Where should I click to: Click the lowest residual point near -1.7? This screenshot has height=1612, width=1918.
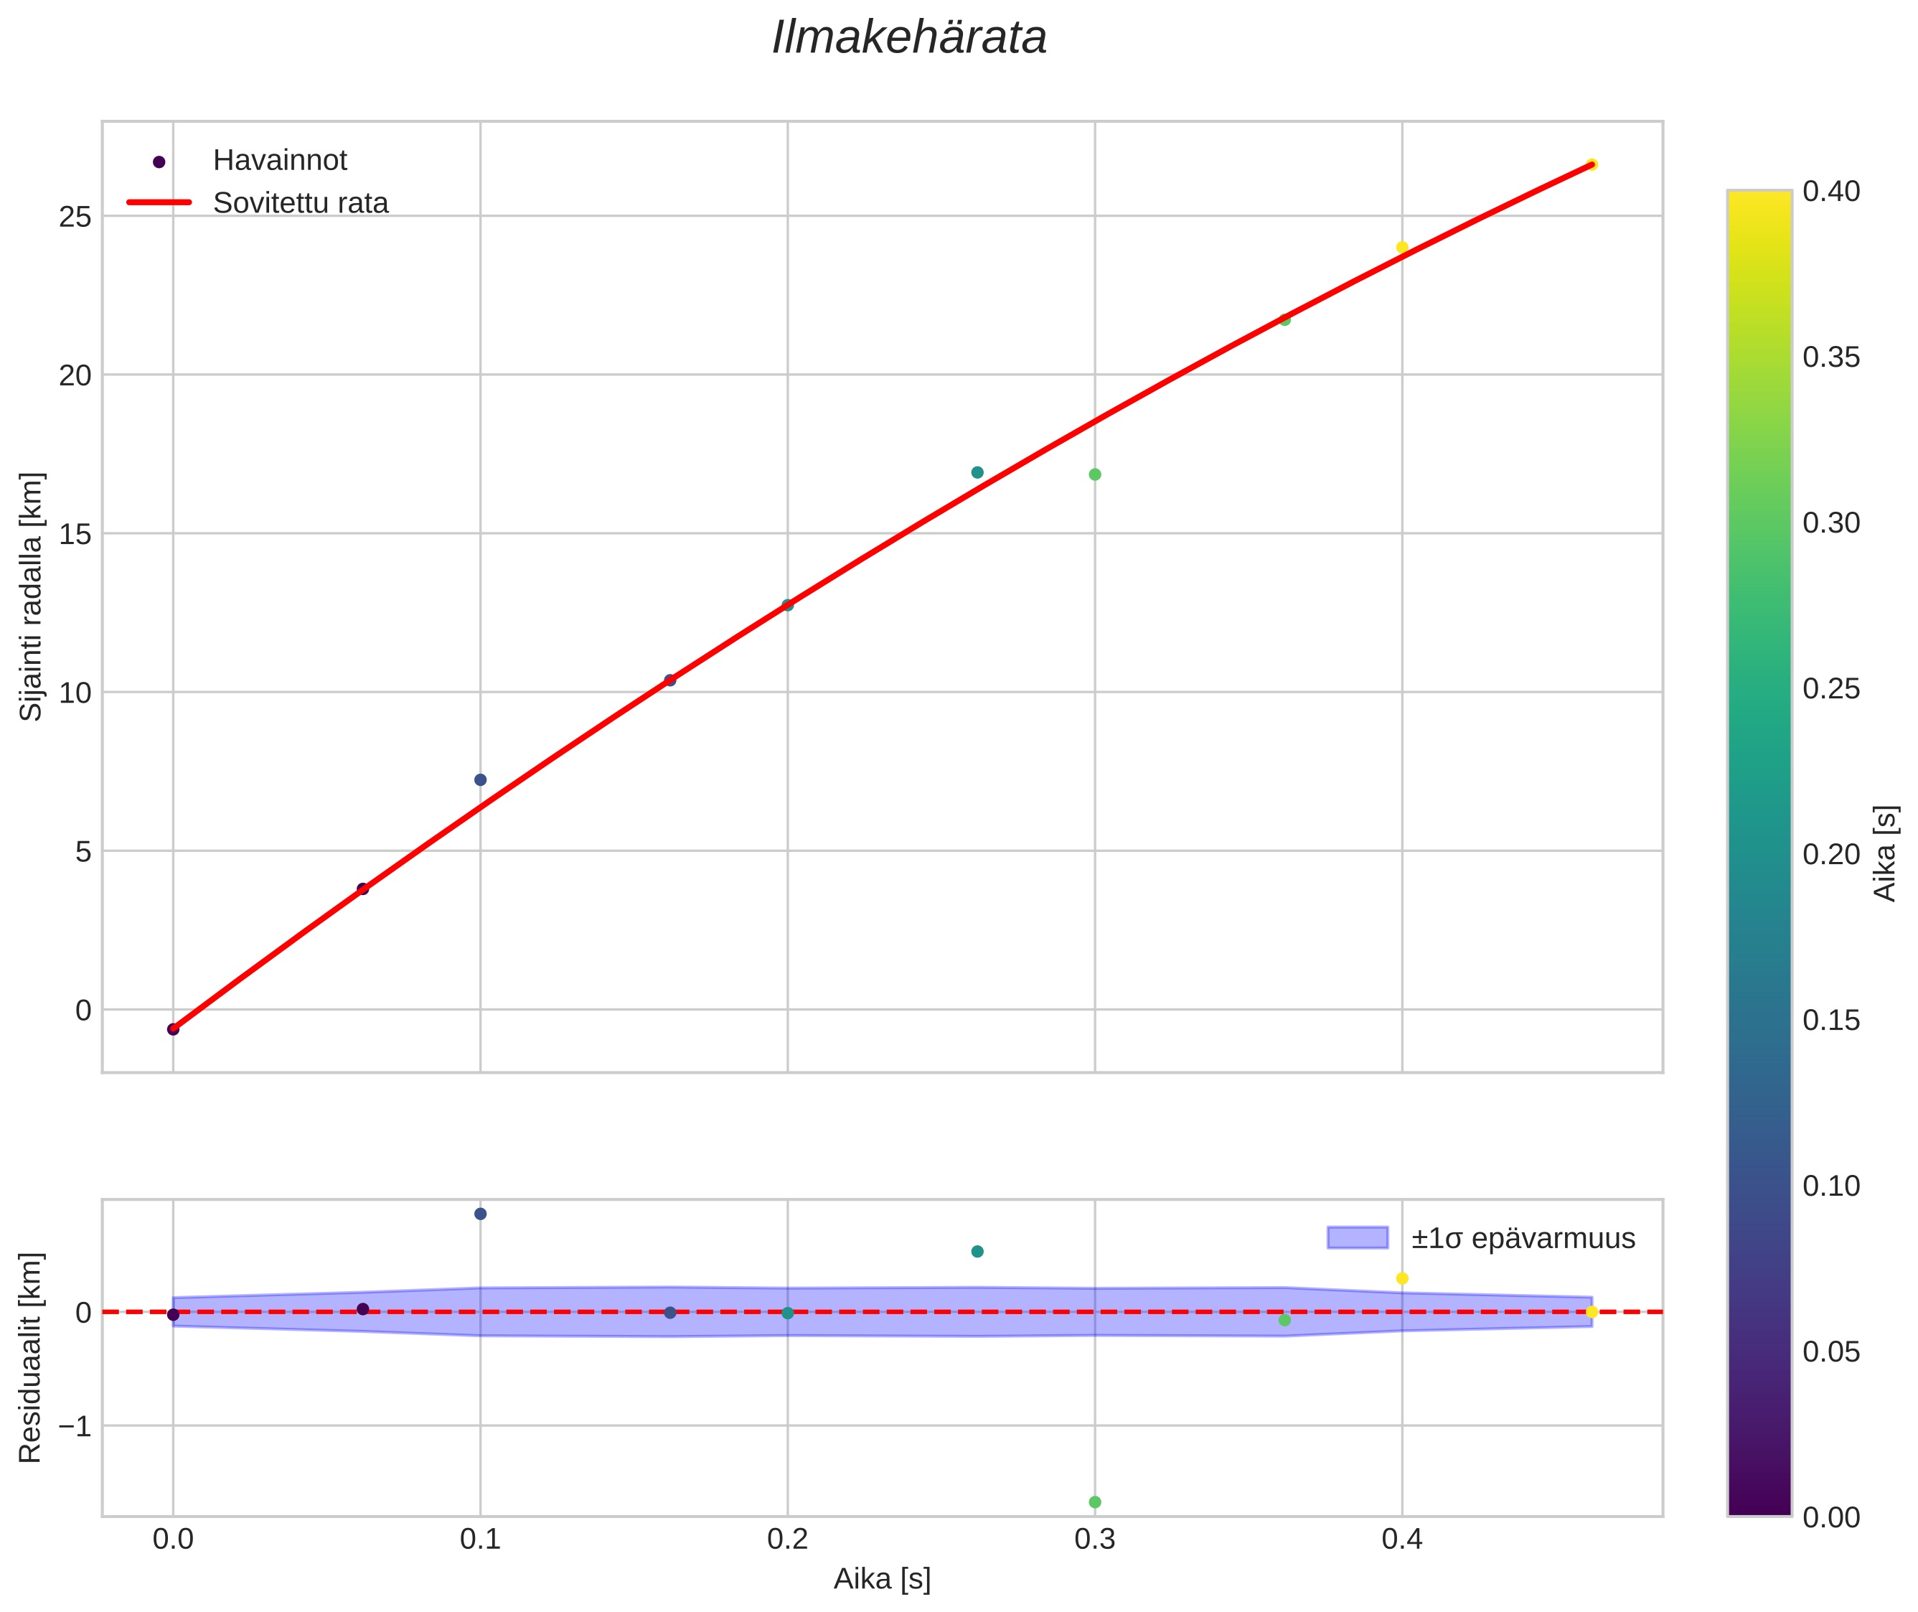tap(1095, 1502)
